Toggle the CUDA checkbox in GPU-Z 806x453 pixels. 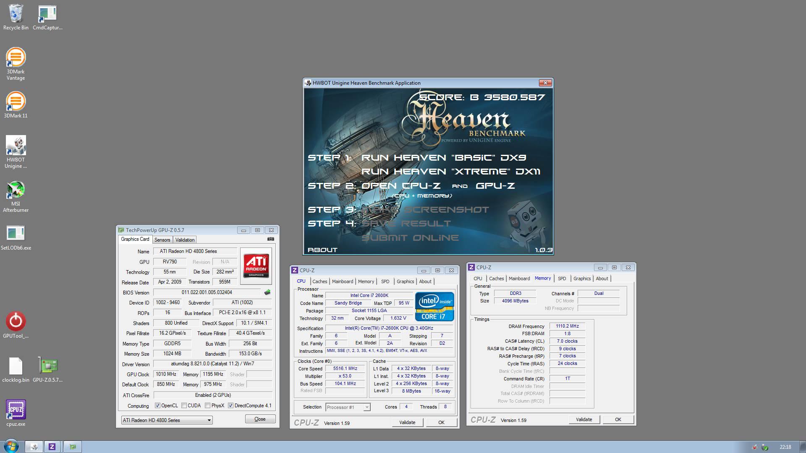[184, 406]
